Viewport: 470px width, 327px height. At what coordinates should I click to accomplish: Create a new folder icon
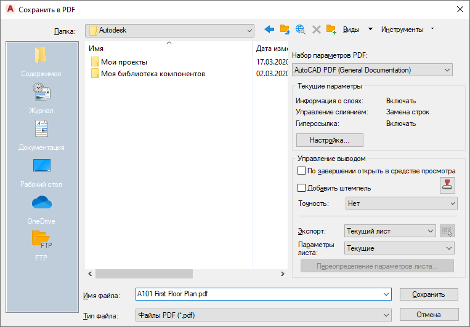click(x=331, y=30)
